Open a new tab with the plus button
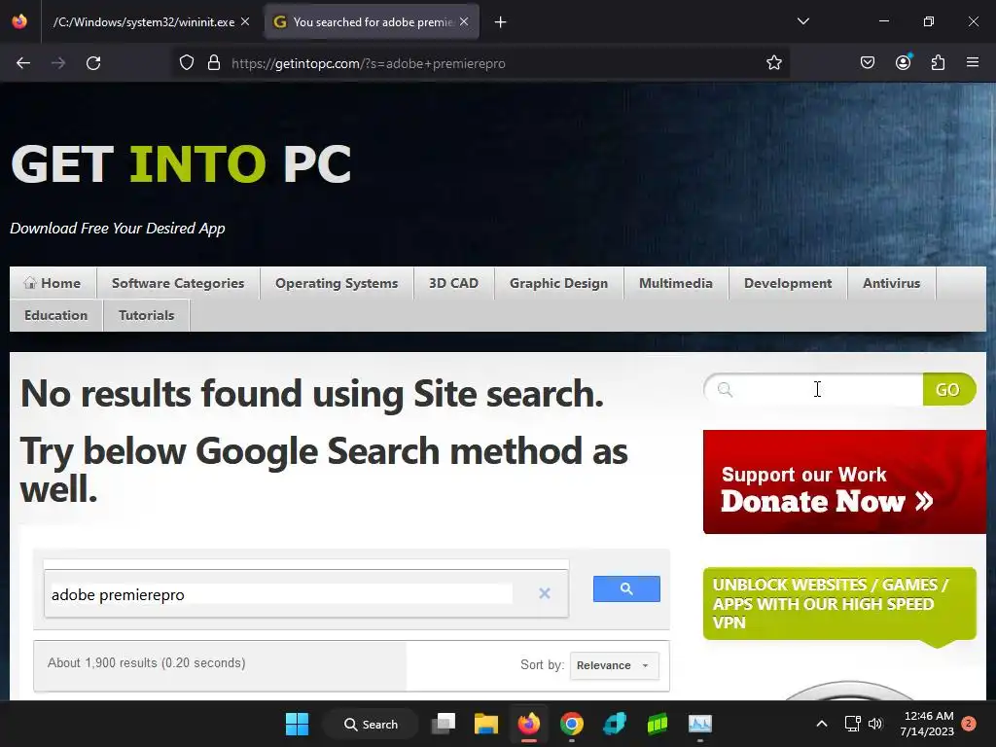 501,22
